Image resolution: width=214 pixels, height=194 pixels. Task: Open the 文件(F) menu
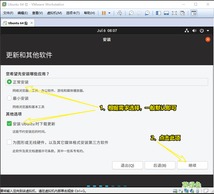pyautogui.click(x=8, y=13)
